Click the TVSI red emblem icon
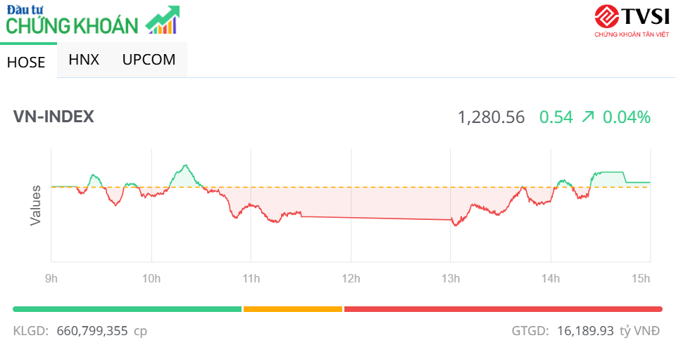 [x=606, y=15]
